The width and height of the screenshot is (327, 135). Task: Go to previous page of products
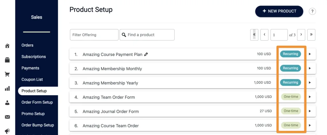click(x=264, y=35)
